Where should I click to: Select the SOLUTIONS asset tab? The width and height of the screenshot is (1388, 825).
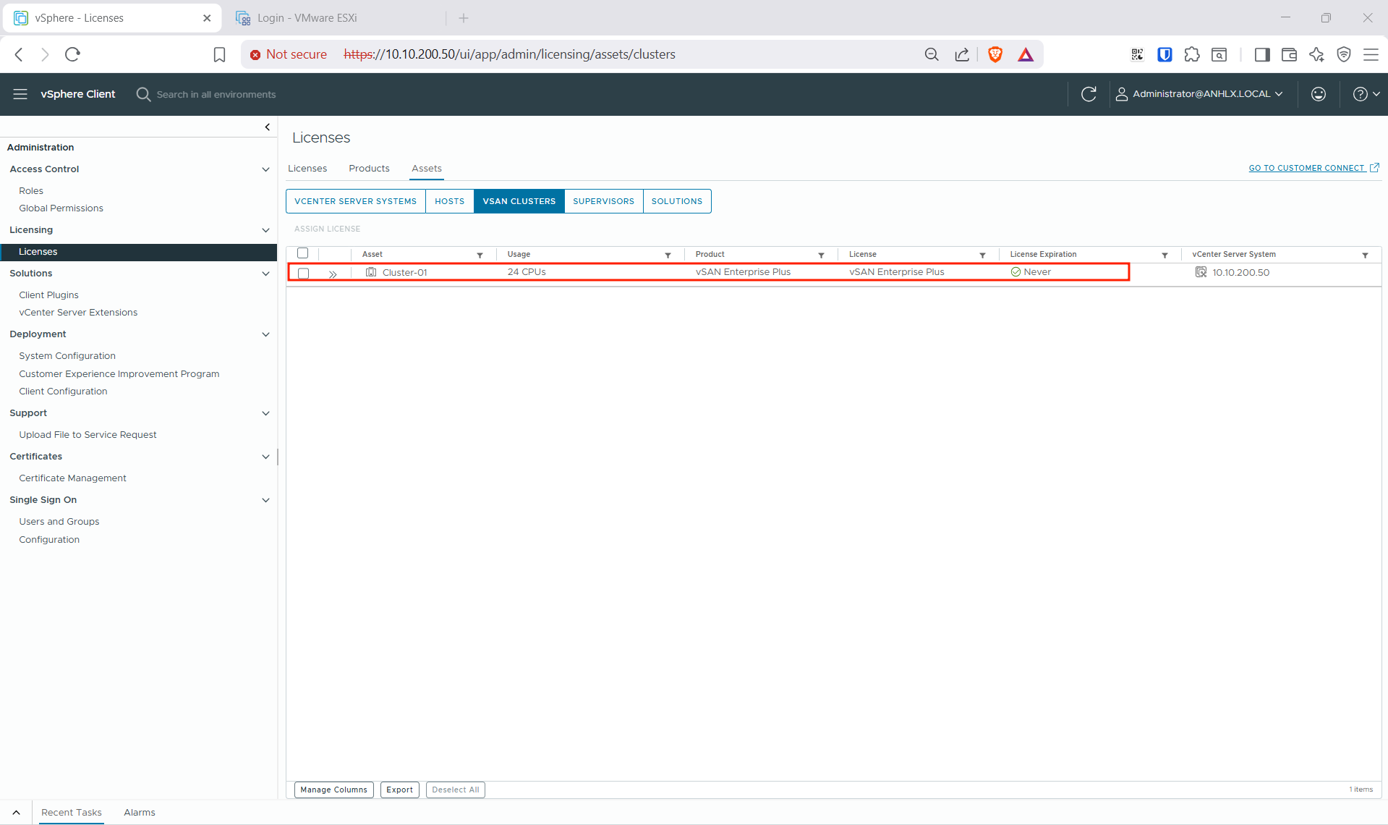tap(677, 201)
